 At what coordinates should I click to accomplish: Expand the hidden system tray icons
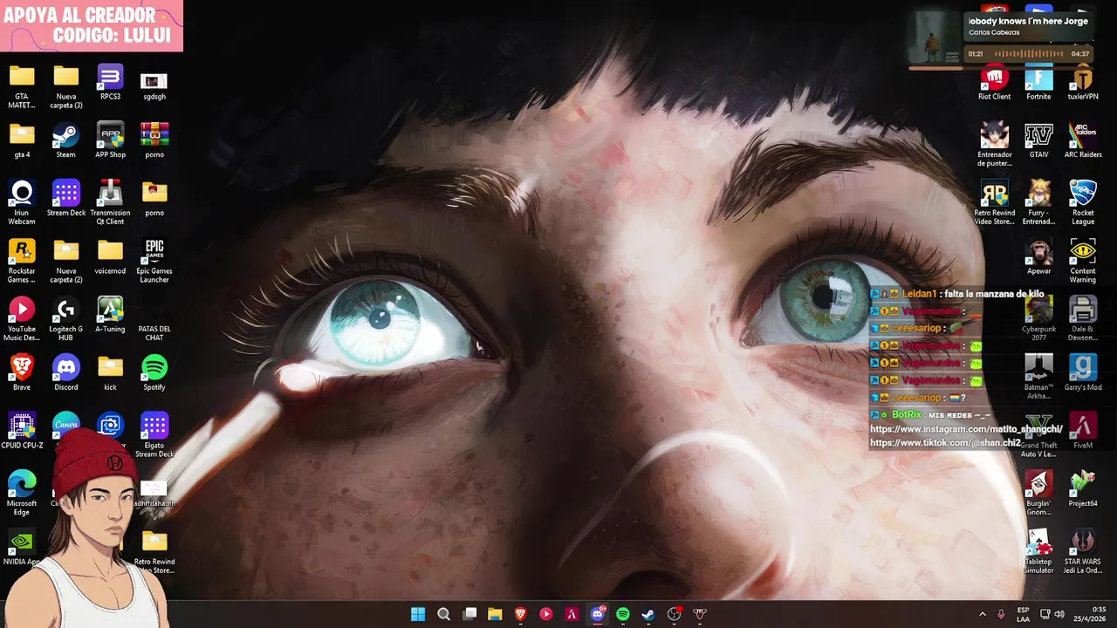click(982, 614)
